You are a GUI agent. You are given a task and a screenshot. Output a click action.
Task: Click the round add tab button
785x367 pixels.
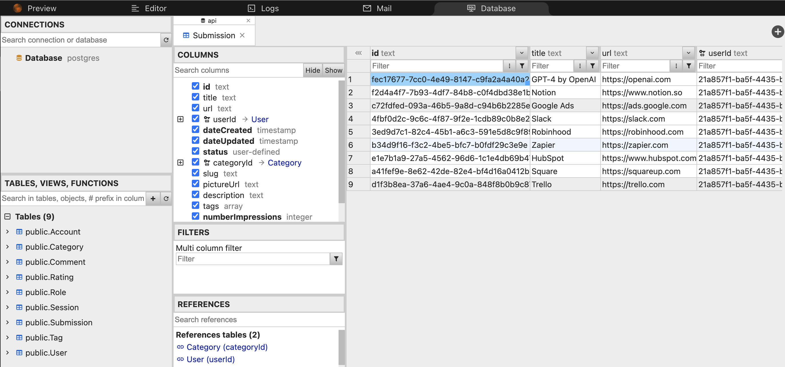[x=777, y=32]
